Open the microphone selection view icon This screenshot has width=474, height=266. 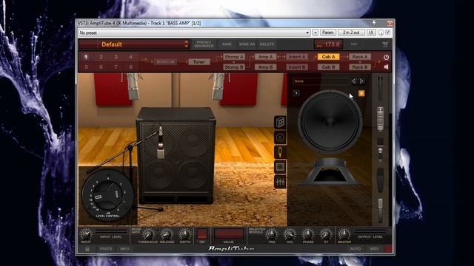click(280, 152)
